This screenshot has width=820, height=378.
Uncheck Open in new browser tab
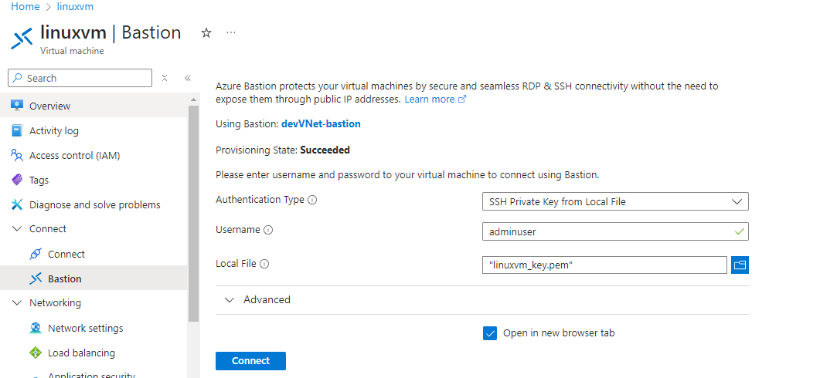490,333
